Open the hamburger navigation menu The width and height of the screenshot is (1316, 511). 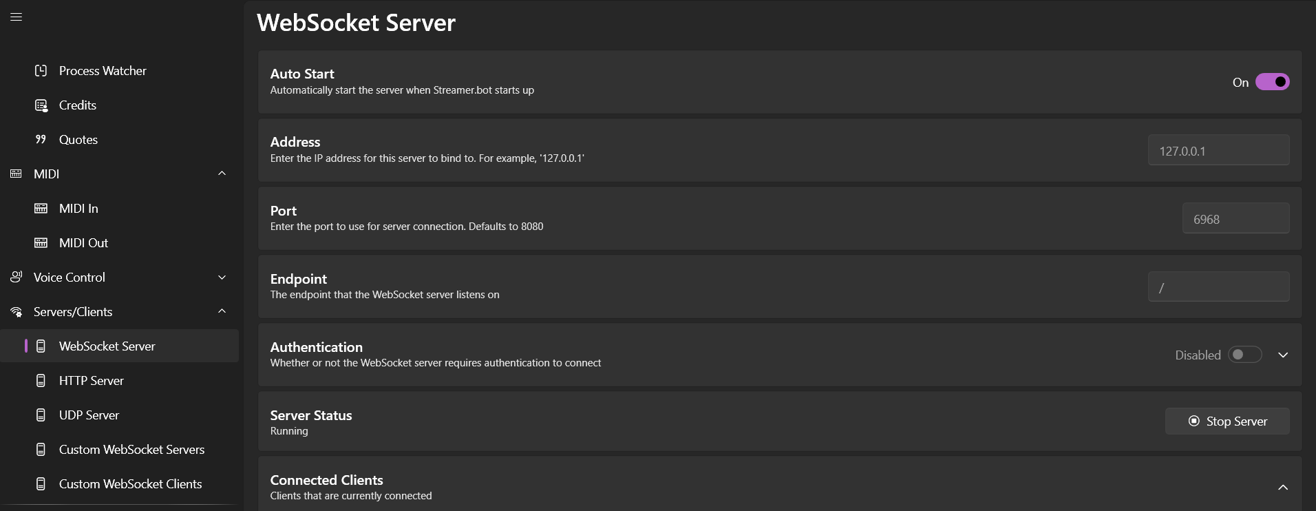(17, 17)
